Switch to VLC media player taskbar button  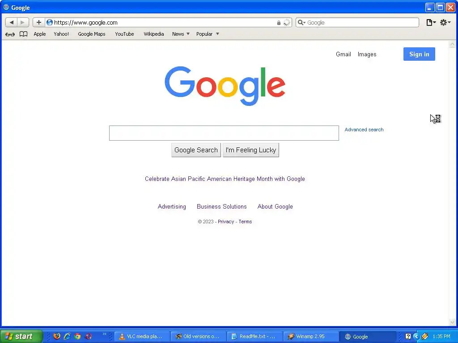tap(142, 336)
